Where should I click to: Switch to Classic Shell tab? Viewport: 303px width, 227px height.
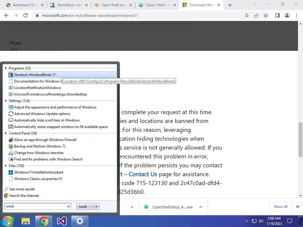click(157, 5)
